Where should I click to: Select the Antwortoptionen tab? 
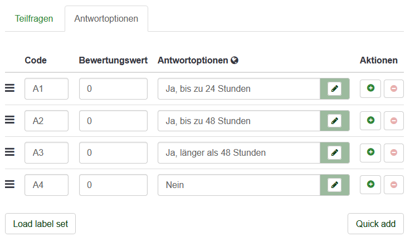pos(106,19)
